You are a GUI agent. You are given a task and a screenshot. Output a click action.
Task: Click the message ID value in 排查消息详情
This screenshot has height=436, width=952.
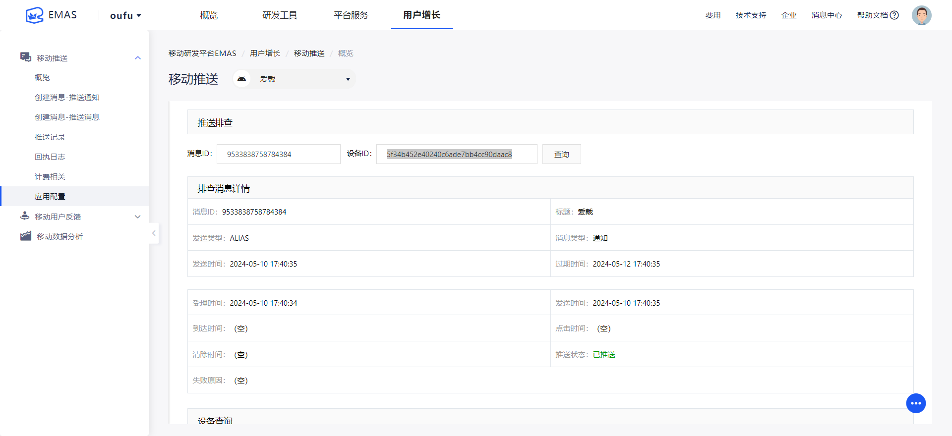(254, 212)
